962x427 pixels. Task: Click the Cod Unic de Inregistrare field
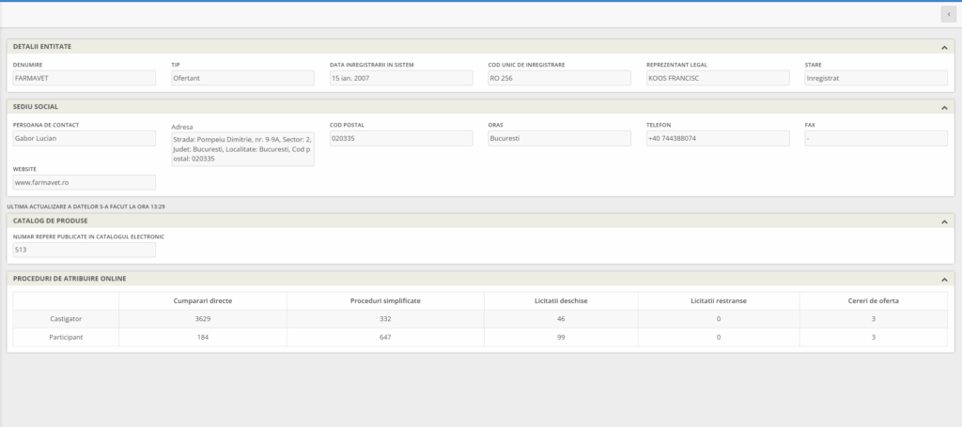pyautogui.click(x=559, y=78)
